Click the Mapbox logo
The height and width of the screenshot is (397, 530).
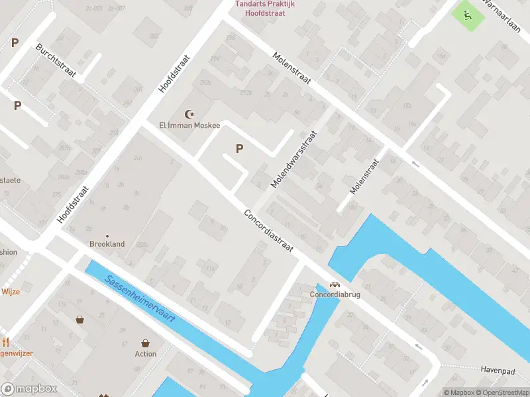point(28,389)
